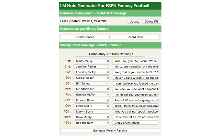Expand the 2nd place Jennifer Parker dropdown

92,66
